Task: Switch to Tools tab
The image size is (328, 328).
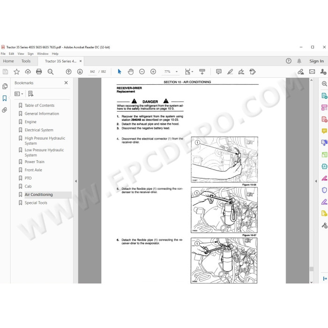Action: point(26,61)
